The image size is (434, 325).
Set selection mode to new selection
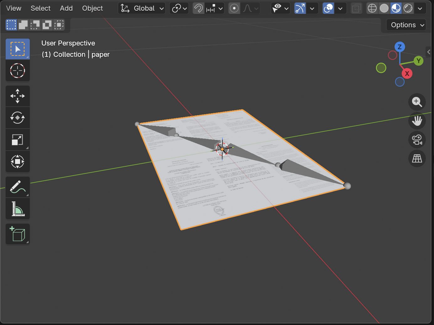point(11,25)
